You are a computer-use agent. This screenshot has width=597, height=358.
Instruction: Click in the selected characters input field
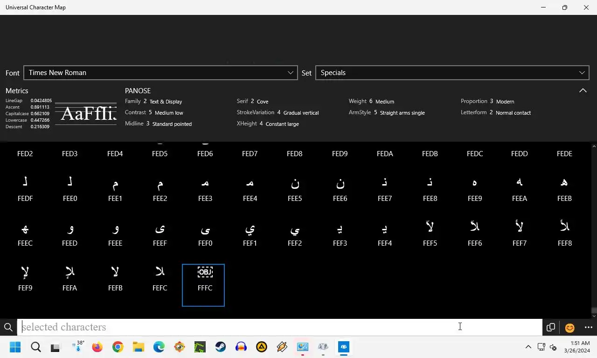[x=280, y=327]
